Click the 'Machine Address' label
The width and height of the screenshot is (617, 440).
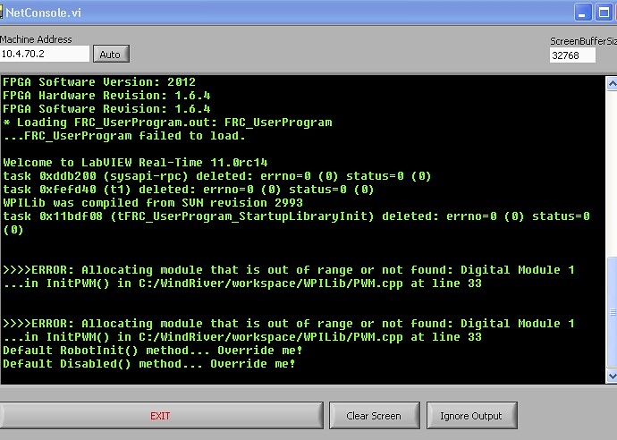click(36, 39)
